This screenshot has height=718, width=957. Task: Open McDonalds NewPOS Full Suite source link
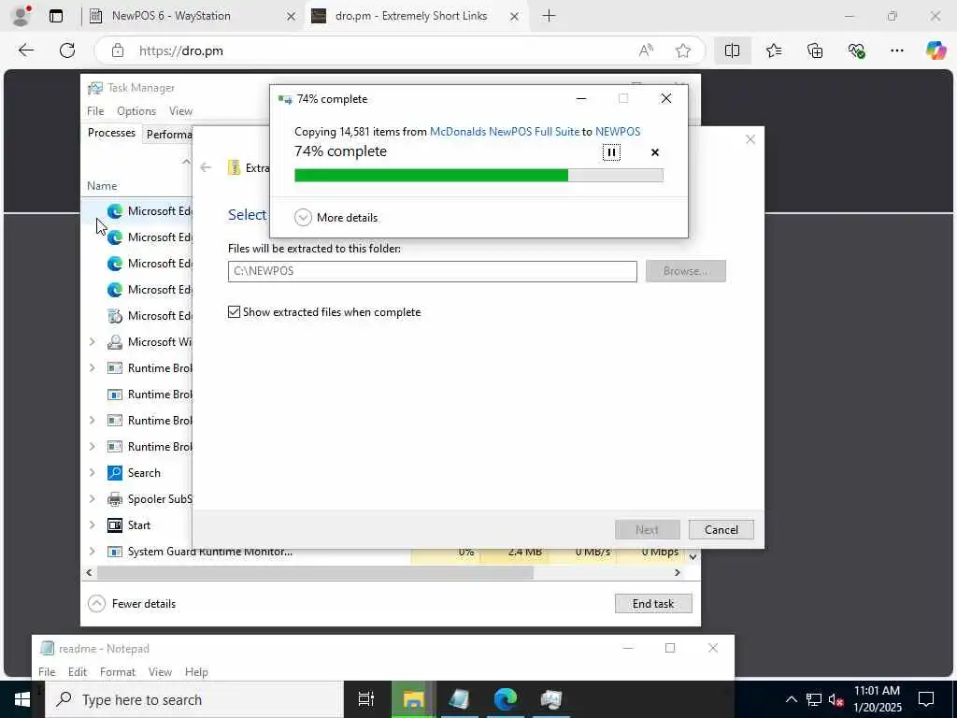[x=504, y=132]
